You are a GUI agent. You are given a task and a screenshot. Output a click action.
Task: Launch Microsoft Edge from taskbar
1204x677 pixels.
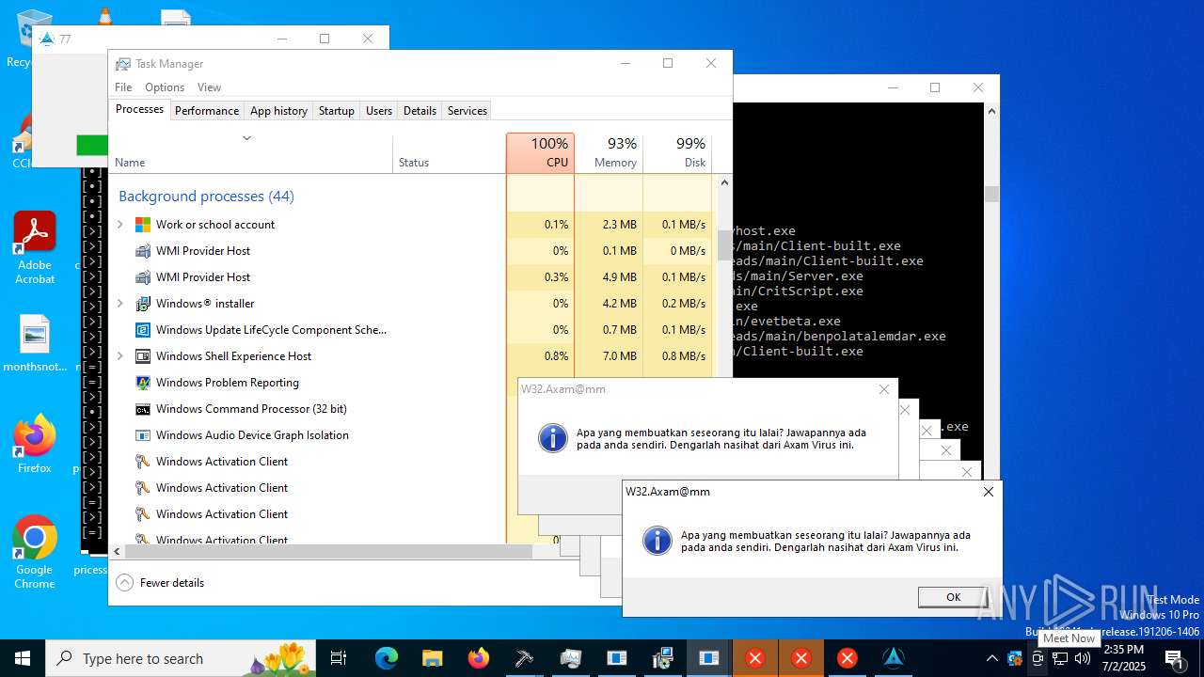coord(387,658)
